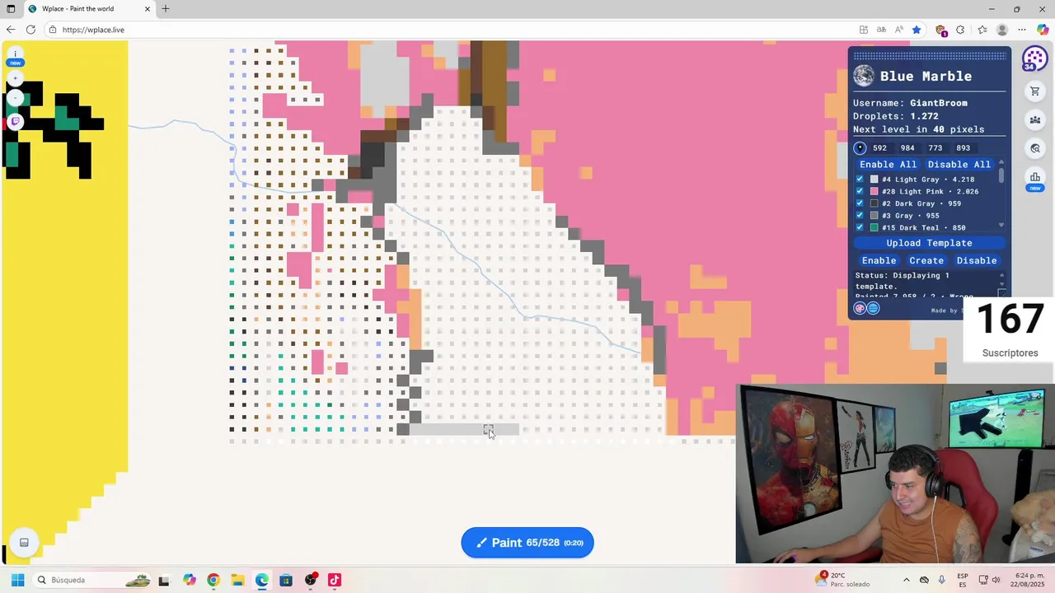
Task: Open the alliance people button
Action: pos(1035,120)
